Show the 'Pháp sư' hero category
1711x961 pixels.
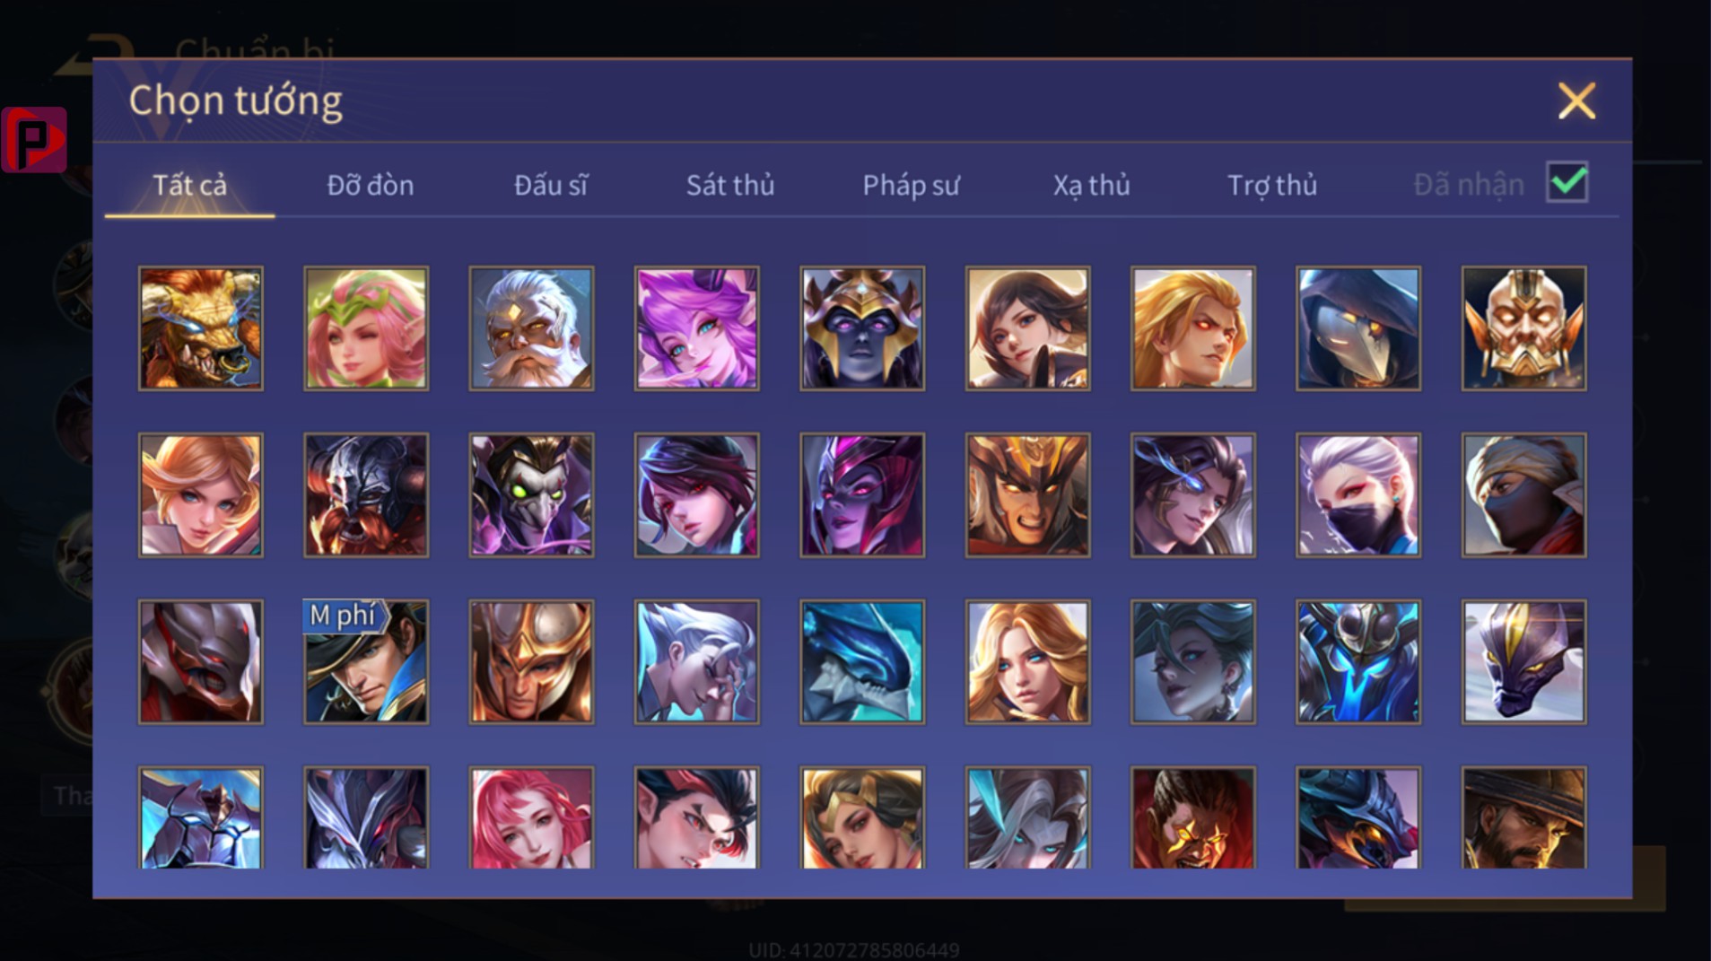(911, 185)
